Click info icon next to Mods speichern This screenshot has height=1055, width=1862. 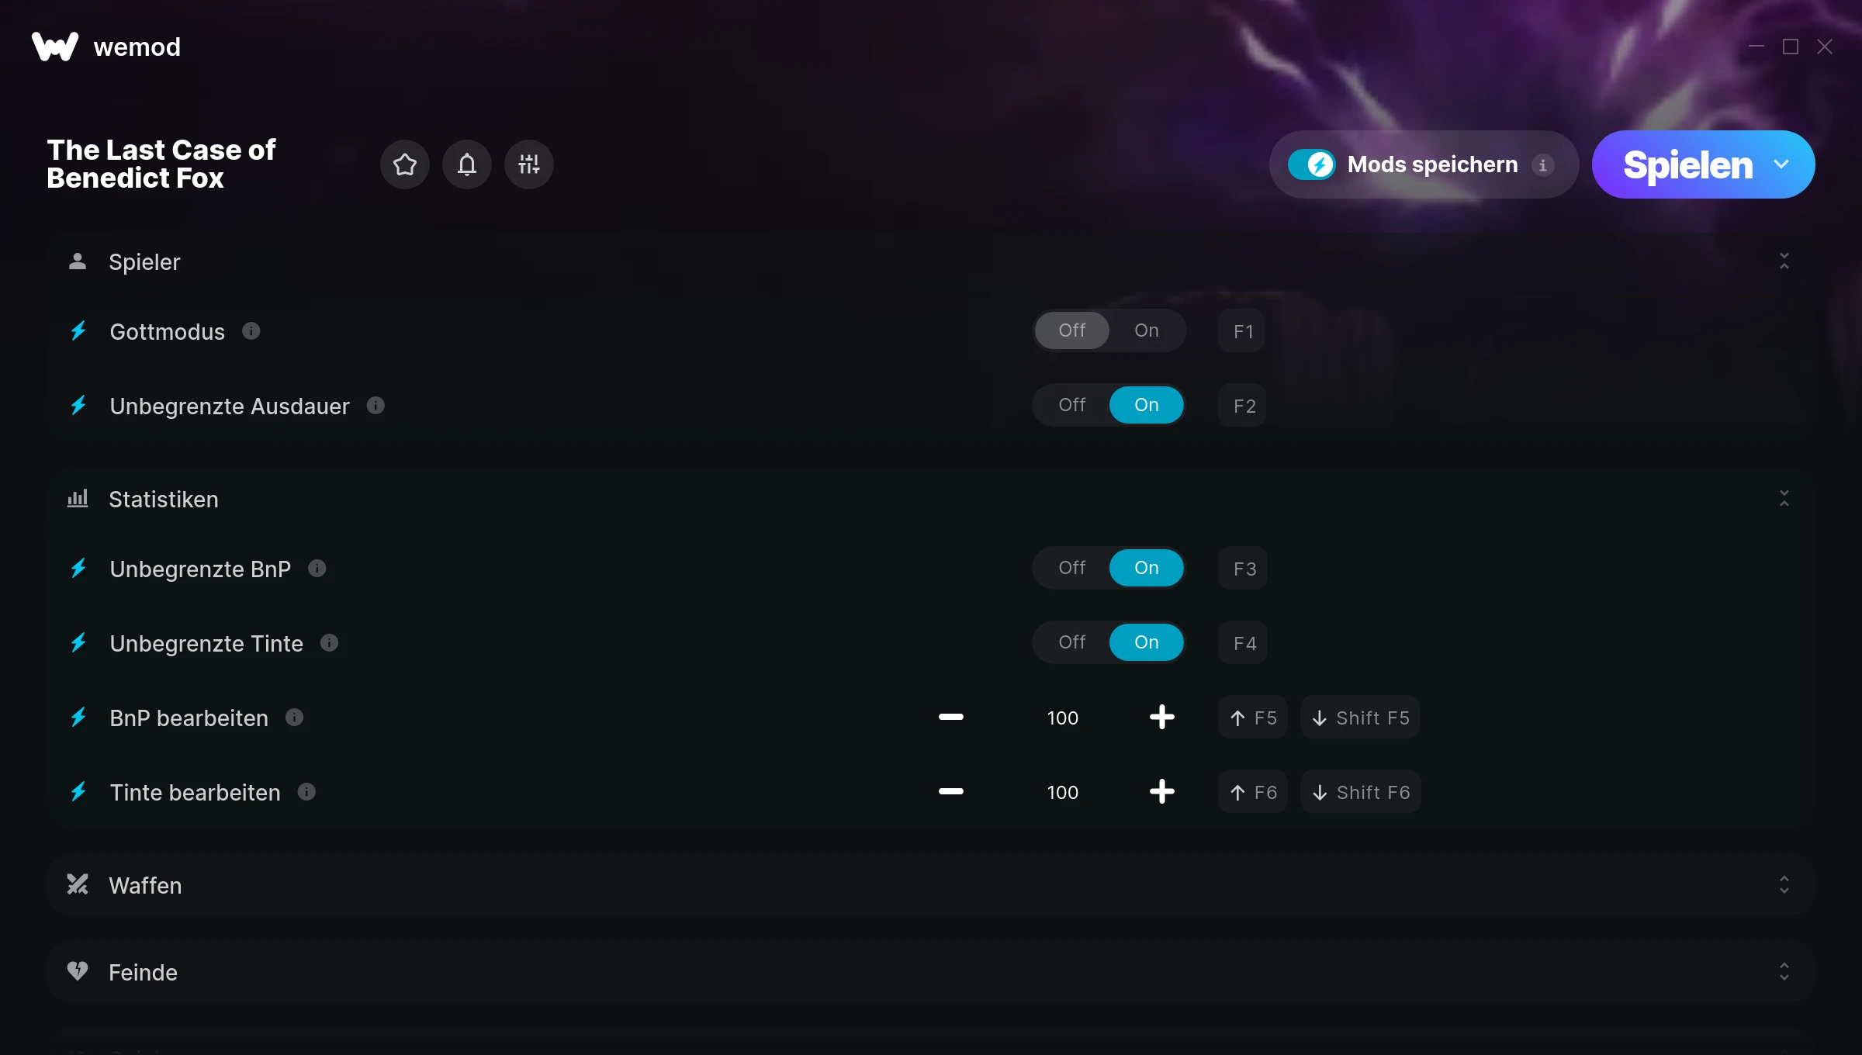point(1542,164)
